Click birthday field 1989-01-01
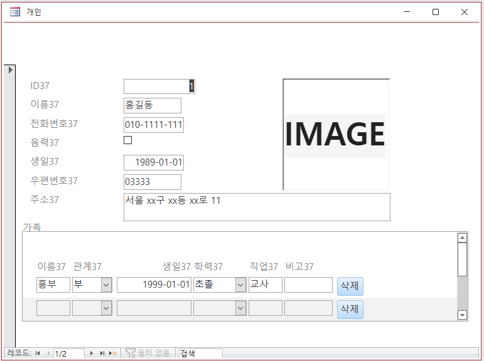 [x=154, y=162]
